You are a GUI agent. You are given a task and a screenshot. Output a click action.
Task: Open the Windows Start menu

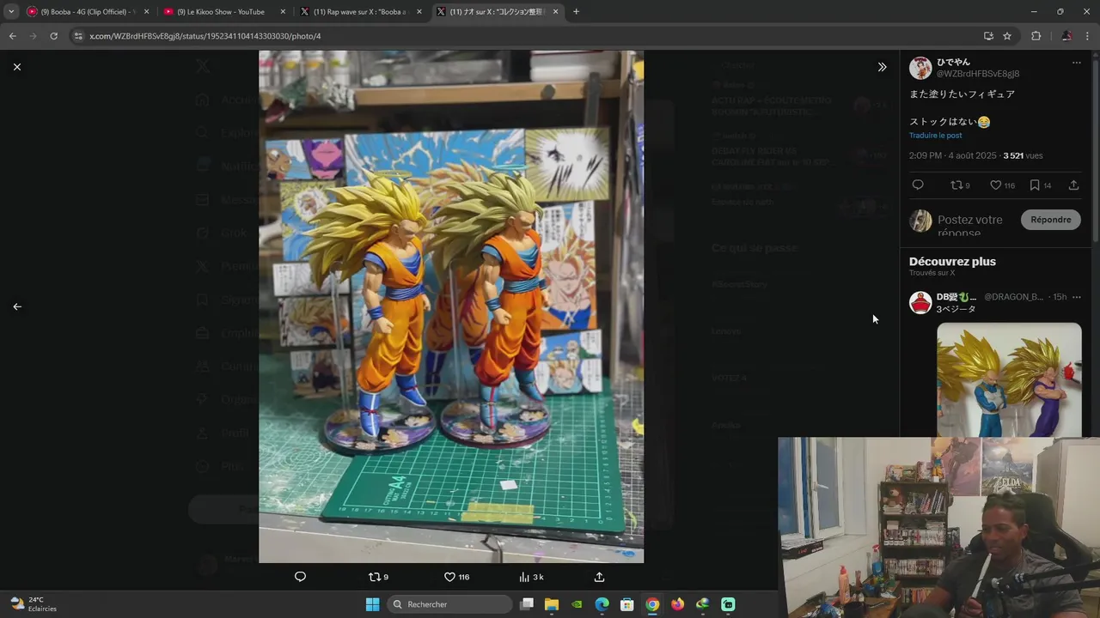(x=372, y=604)
